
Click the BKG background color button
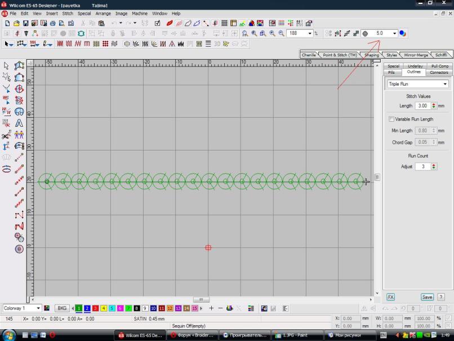click(x=61, y=308)
